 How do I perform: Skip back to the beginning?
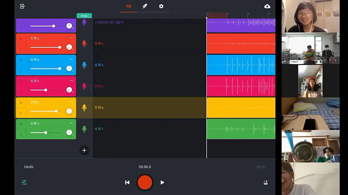pyautogui.click(x=127, y=183)
